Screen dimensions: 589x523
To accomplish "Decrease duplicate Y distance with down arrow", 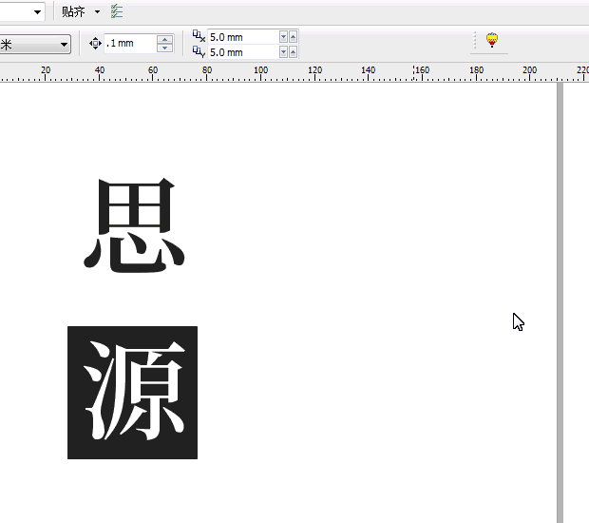I will click(283, 51).
